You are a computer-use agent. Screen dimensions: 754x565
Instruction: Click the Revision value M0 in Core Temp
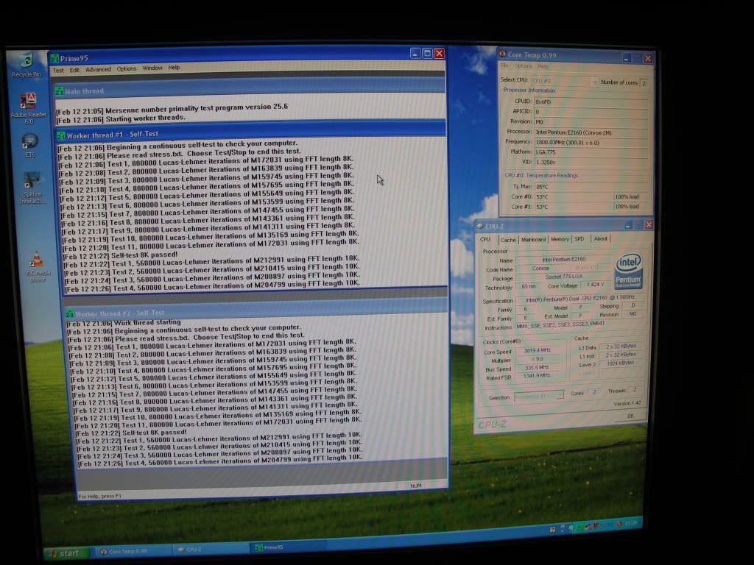pyautogui.click(x=591, y=121)
